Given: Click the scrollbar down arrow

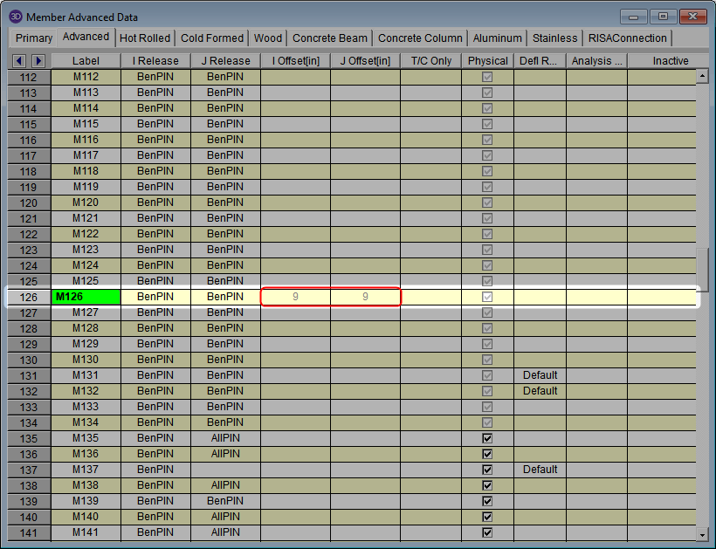Looking at the screenshot, I should point(702,533).
